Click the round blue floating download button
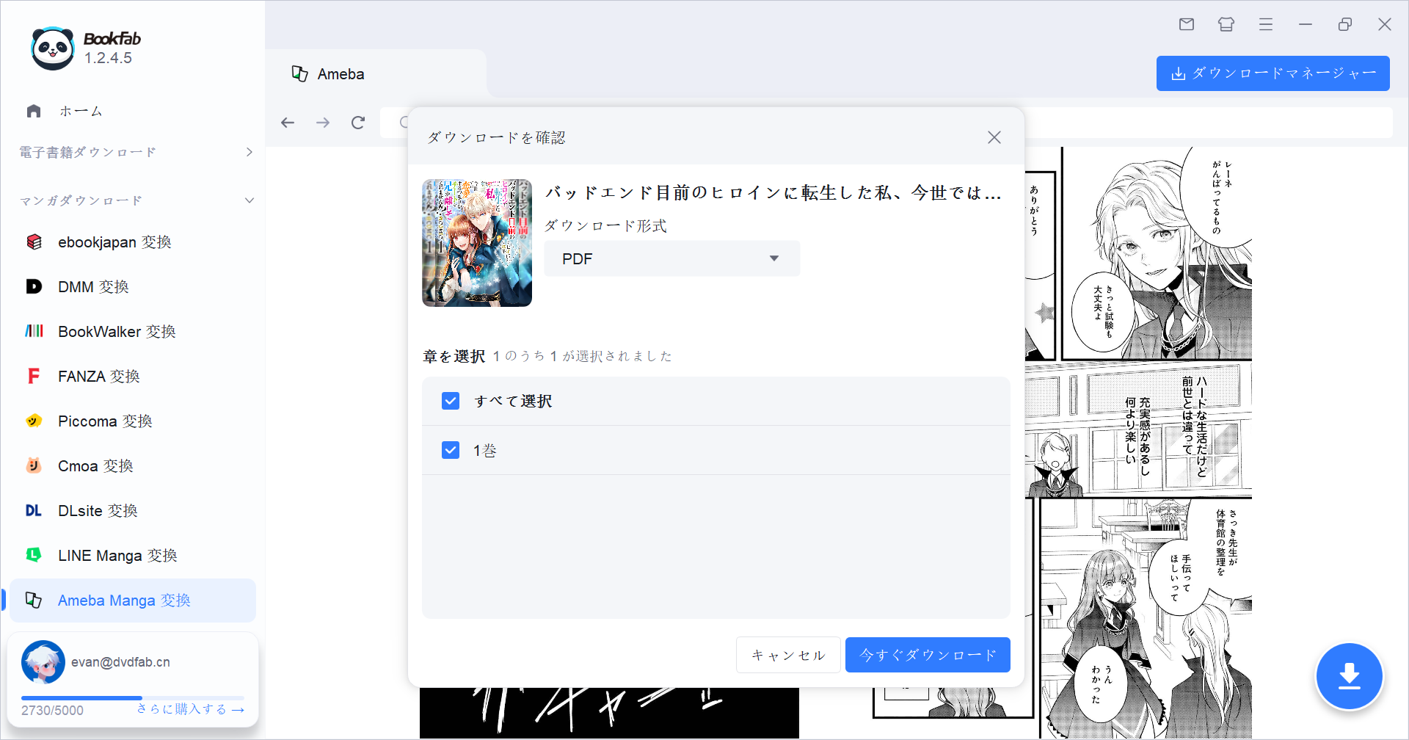The image size is (1409, 740). pyautogui.click(x=1349, y=676)
